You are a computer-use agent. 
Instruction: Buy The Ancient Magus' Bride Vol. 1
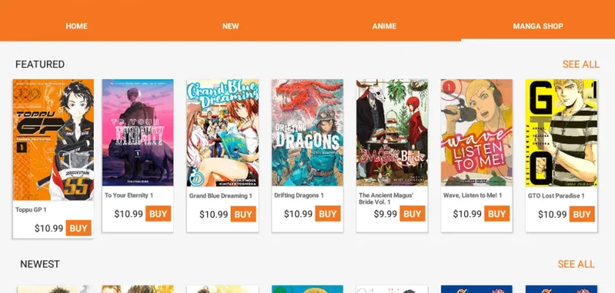tap(412, 214)
